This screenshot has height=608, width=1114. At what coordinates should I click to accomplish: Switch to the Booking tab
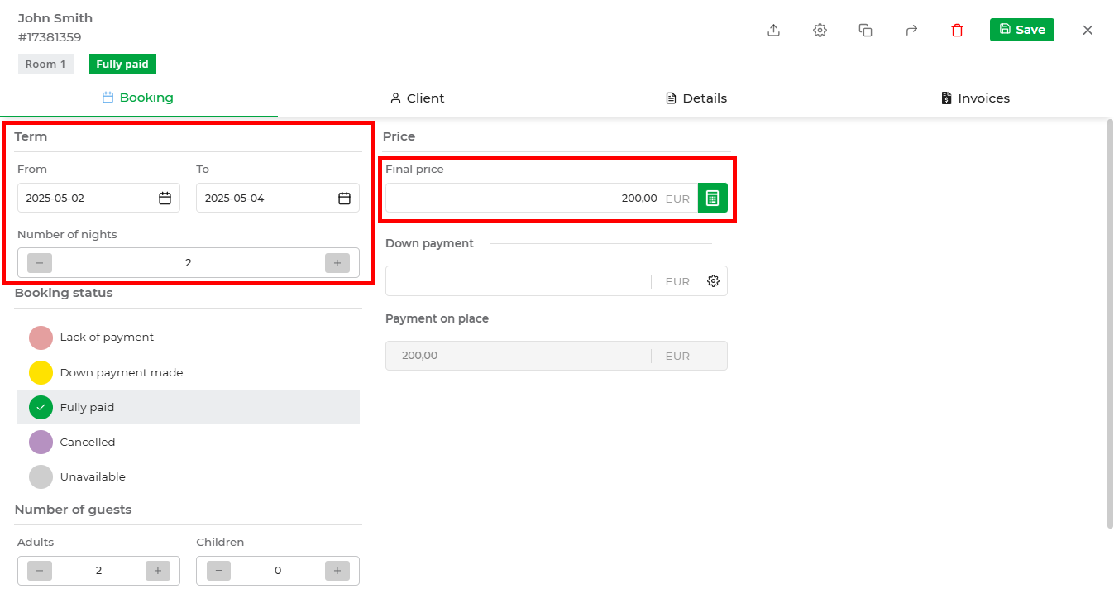tap(138, 98)
